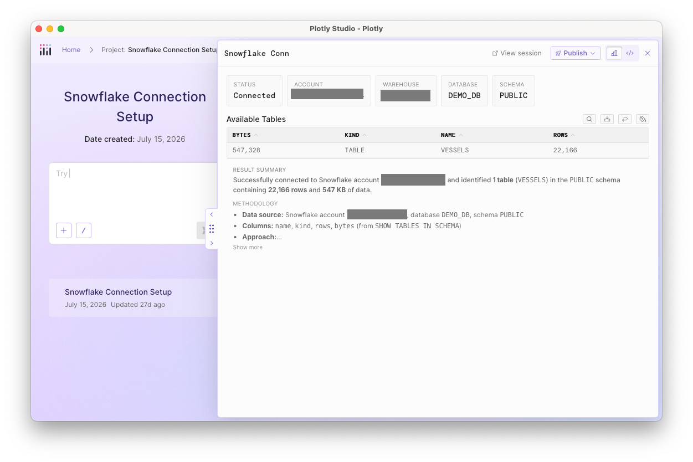Screen dimensions: 693x462
Task: Click the DATABASE DEMO_DB card
Action: tap(464, 91)
